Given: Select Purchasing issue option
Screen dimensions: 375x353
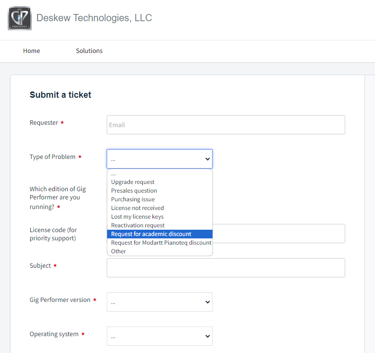Looking at the screenshot, I should [x=160, y=199].
